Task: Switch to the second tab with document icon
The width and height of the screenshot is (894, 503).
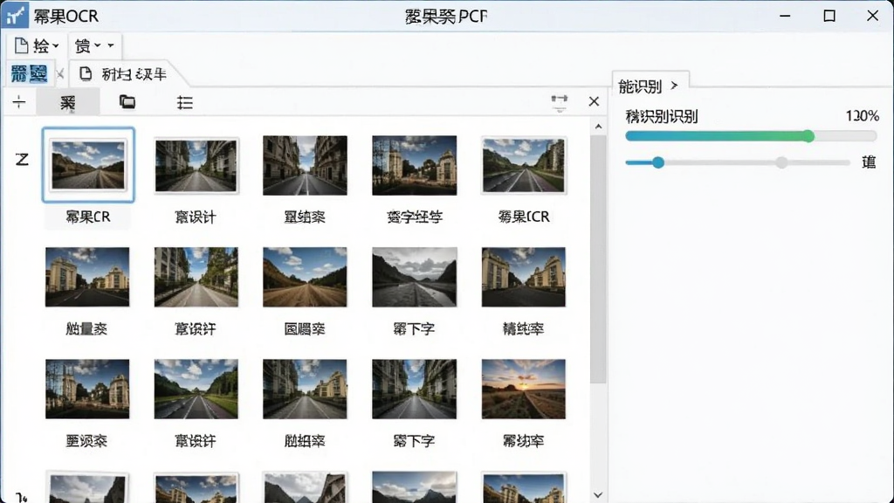Action: pyautogui.click(x=123, y=74)
